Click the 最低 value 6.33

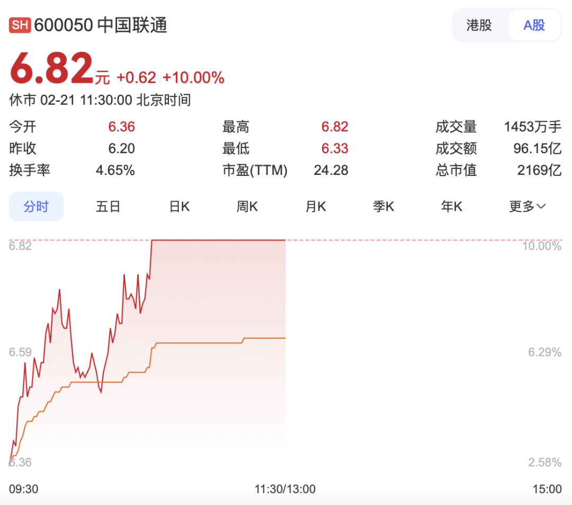[x=335, y=148]
